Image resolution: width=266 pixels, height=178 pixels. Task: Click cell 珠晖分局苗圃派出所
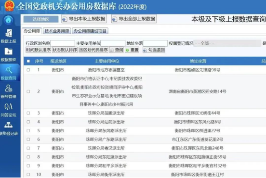pyautogui.click(x=106, y=113)
